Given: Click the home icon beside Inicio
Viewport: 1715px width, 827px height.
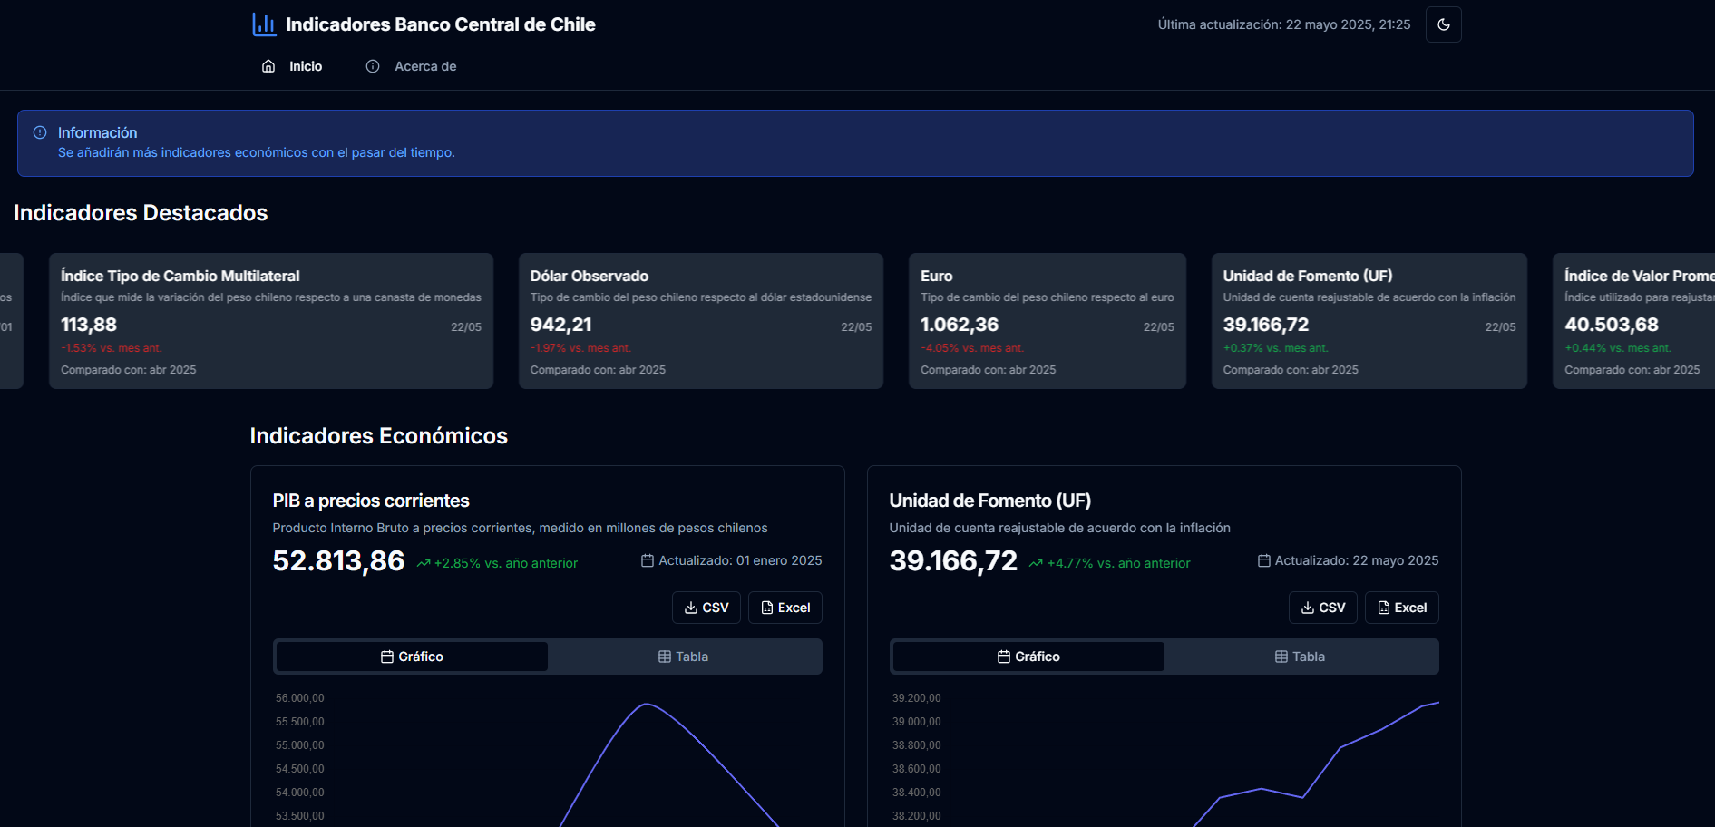Looking at the screenshot, I should coord(268,66).
